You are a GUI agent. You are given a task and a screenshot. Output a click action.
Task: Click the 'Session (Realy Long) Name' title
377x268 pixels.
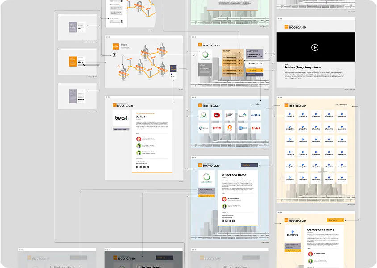303,67
